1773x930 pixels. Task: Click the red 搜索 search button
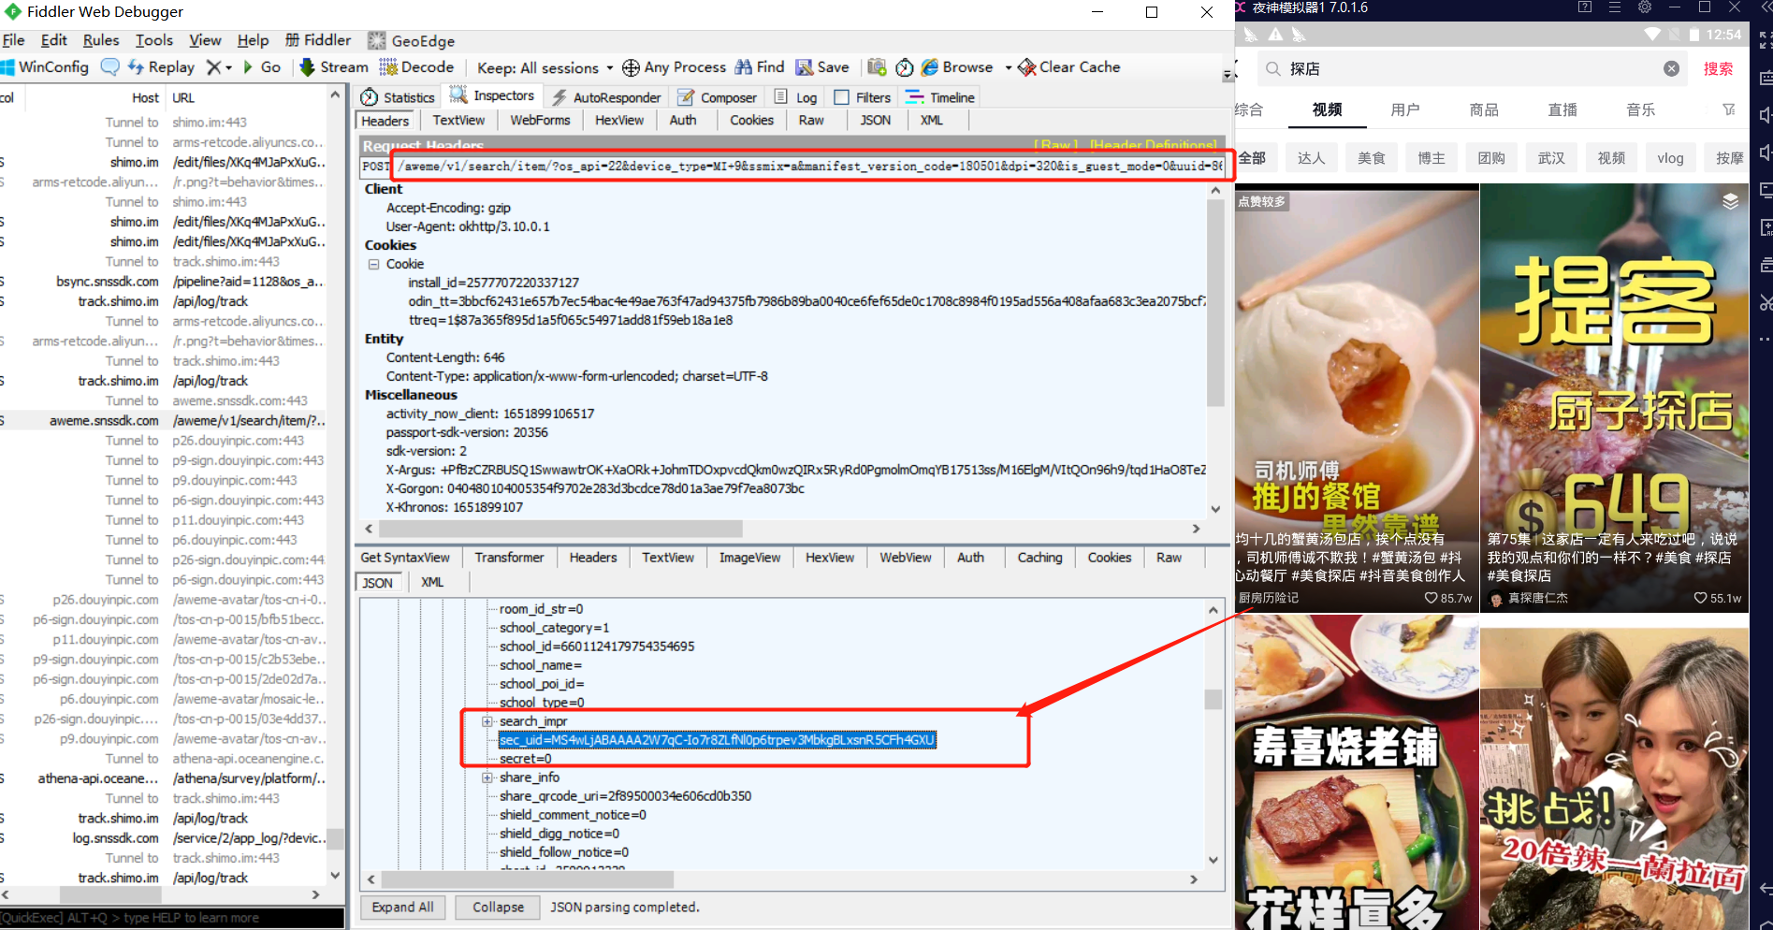point(1718,68)
